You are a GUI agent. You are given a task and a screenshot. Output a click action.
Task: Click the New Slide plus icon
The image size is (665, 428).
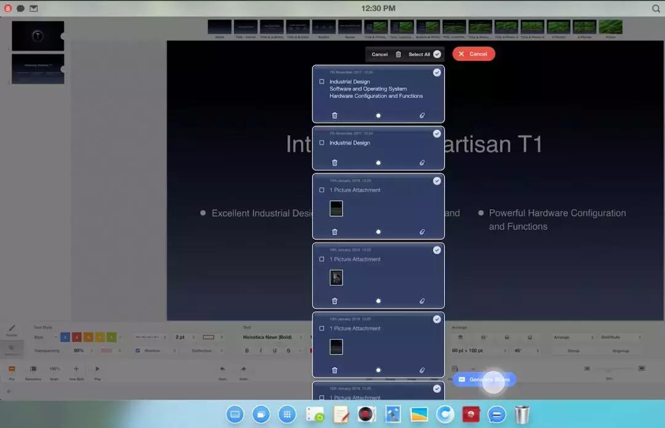pyautogui.click(x=76, y=369)
